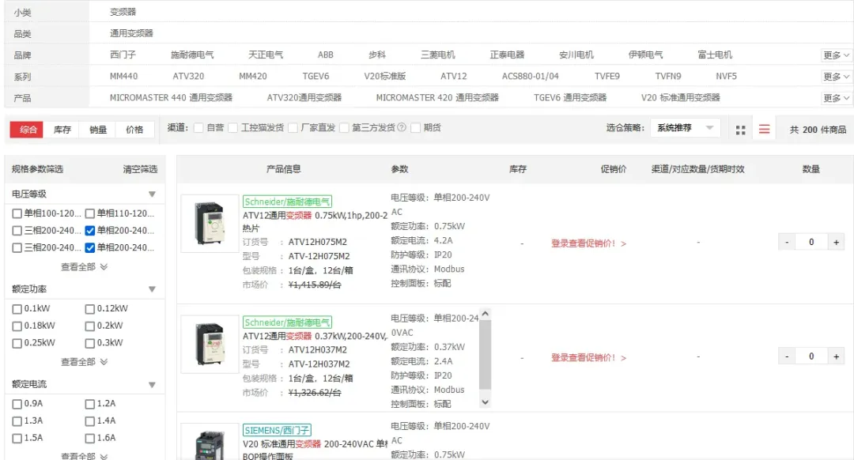854x460 pixels.
Task: Expand 查看全部 under voltage filters
Action: click(x=84, y=266)
